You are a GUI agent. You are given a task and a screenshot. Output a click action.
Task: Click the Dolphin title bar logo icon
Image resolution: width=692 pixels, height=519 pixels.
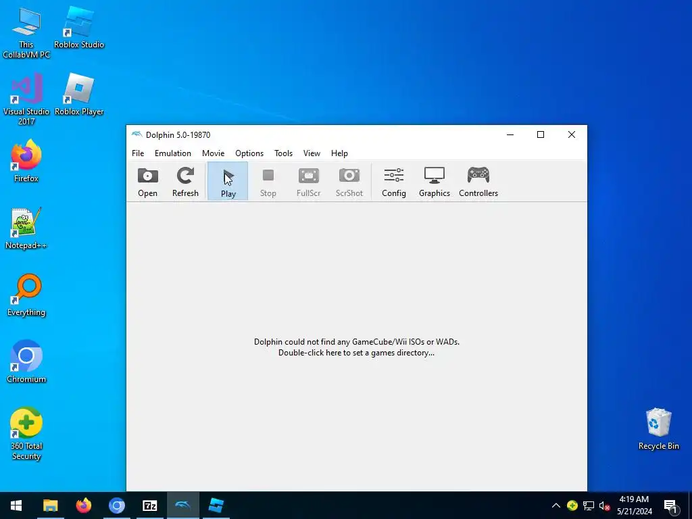tap(137, 134)
